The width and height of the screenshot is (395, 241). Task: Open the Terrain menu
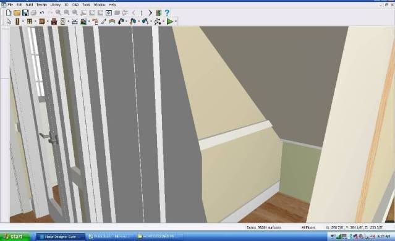pyautogui.click(x=41, y=4)
